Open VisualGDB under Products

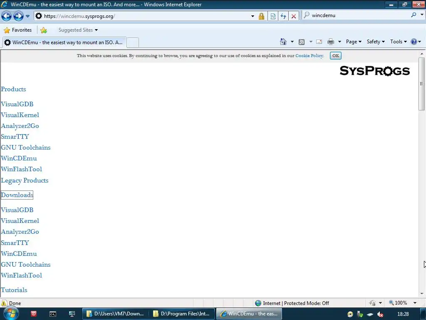tap(17, 104)
